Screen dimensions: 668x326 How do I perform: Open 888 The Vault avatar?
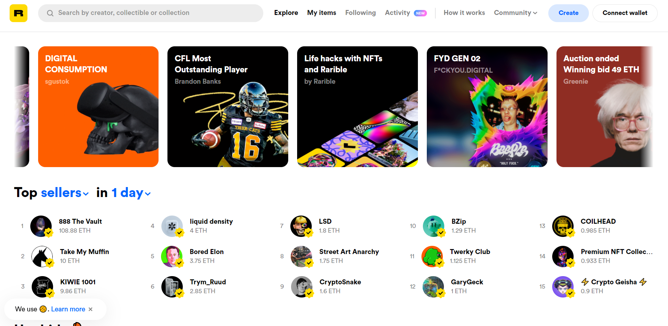point(41,226)
